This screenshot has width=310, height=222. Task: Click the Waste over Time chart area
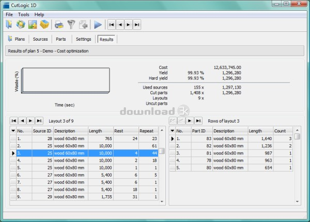[66, 80]
